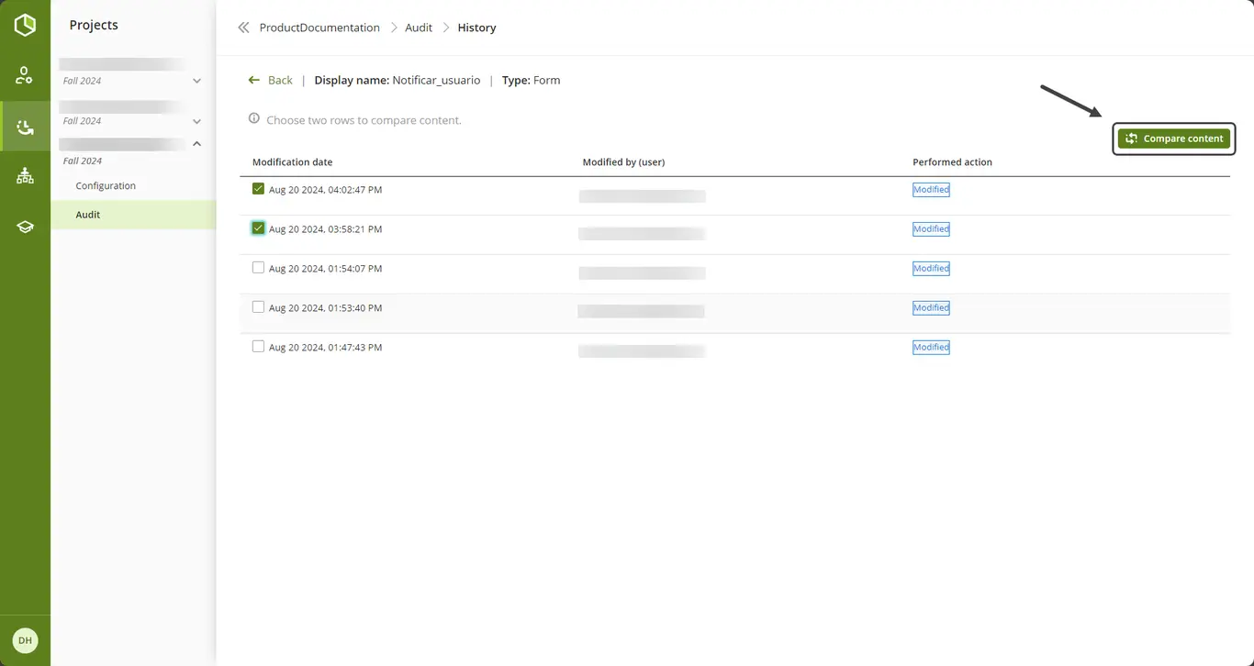The width and height of the screenshot is (1254, 666).
Task: Open the graduation cap learning icon
Action: pos(25,227)
